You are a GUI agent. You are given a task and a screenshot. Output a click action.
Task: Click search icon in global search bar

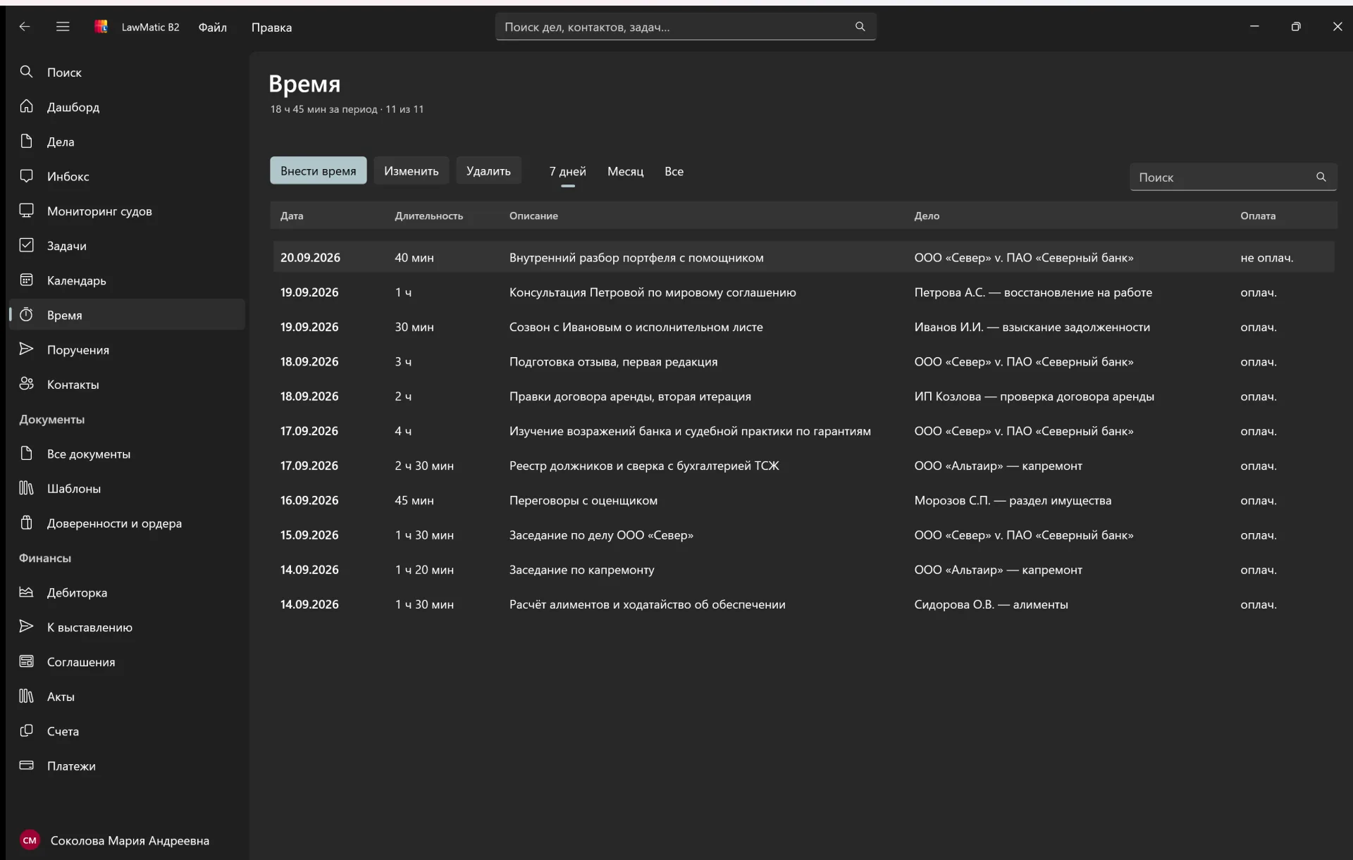tap(860, 27)
